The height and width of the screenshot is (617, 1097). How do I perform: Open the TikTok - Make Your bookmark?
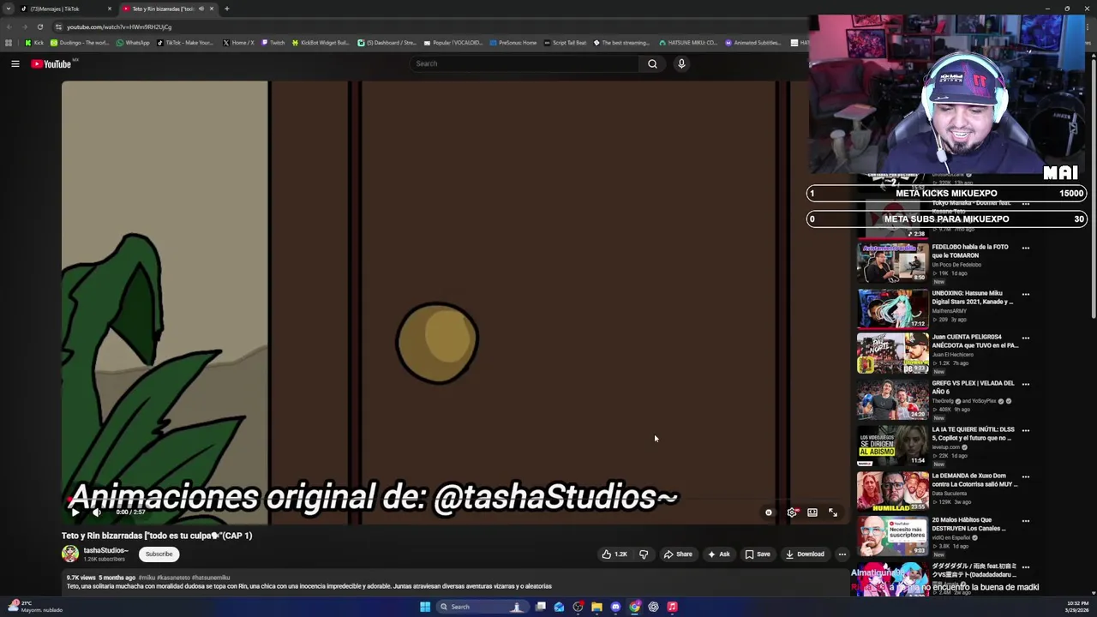pos(184,43)
